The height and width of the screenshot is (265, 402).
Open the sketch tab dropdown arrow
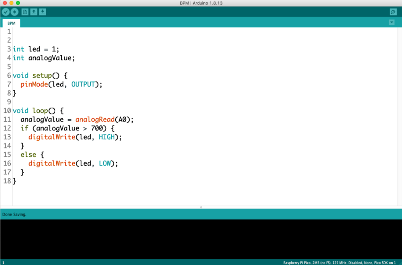tap(392, 22)
